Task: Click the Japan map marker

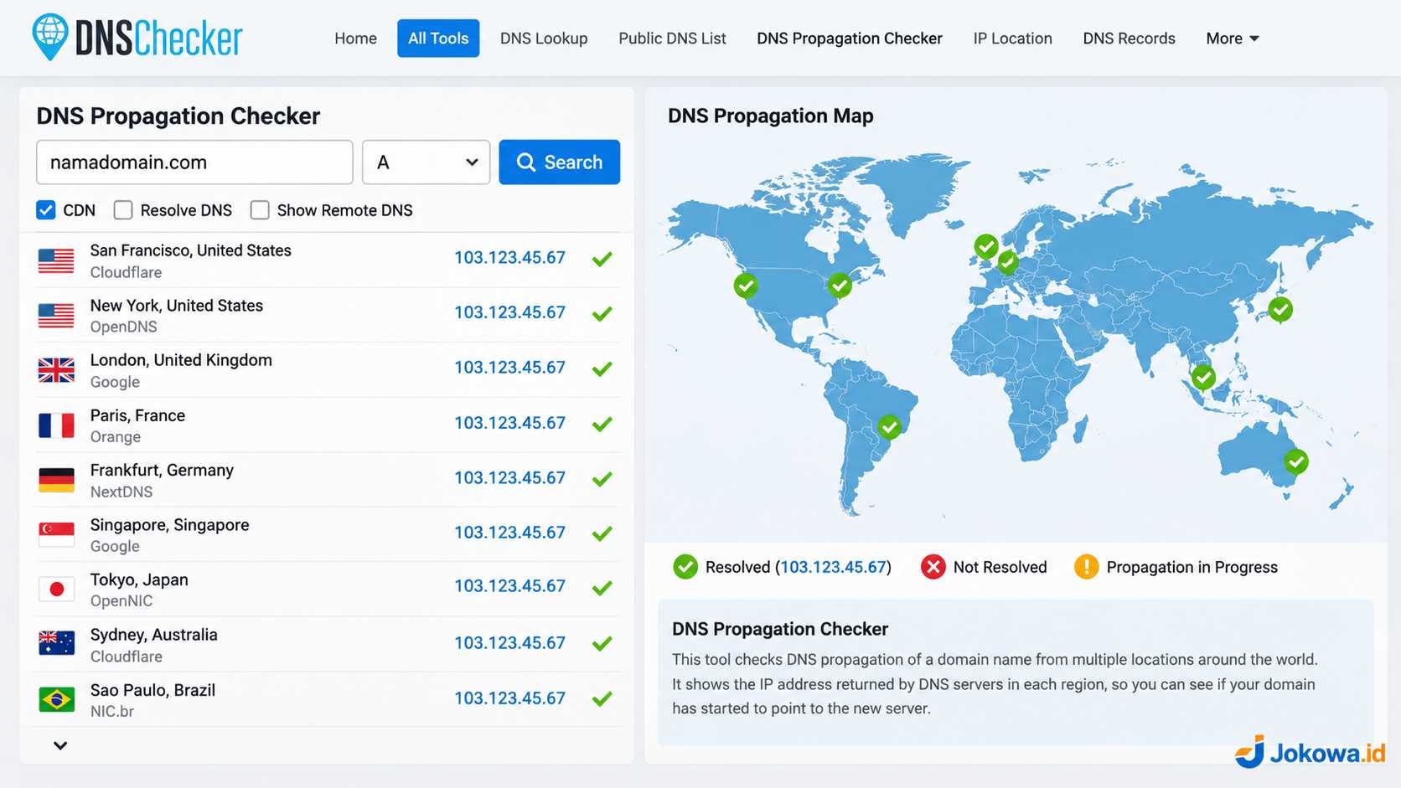Action: click(1280, 309)
